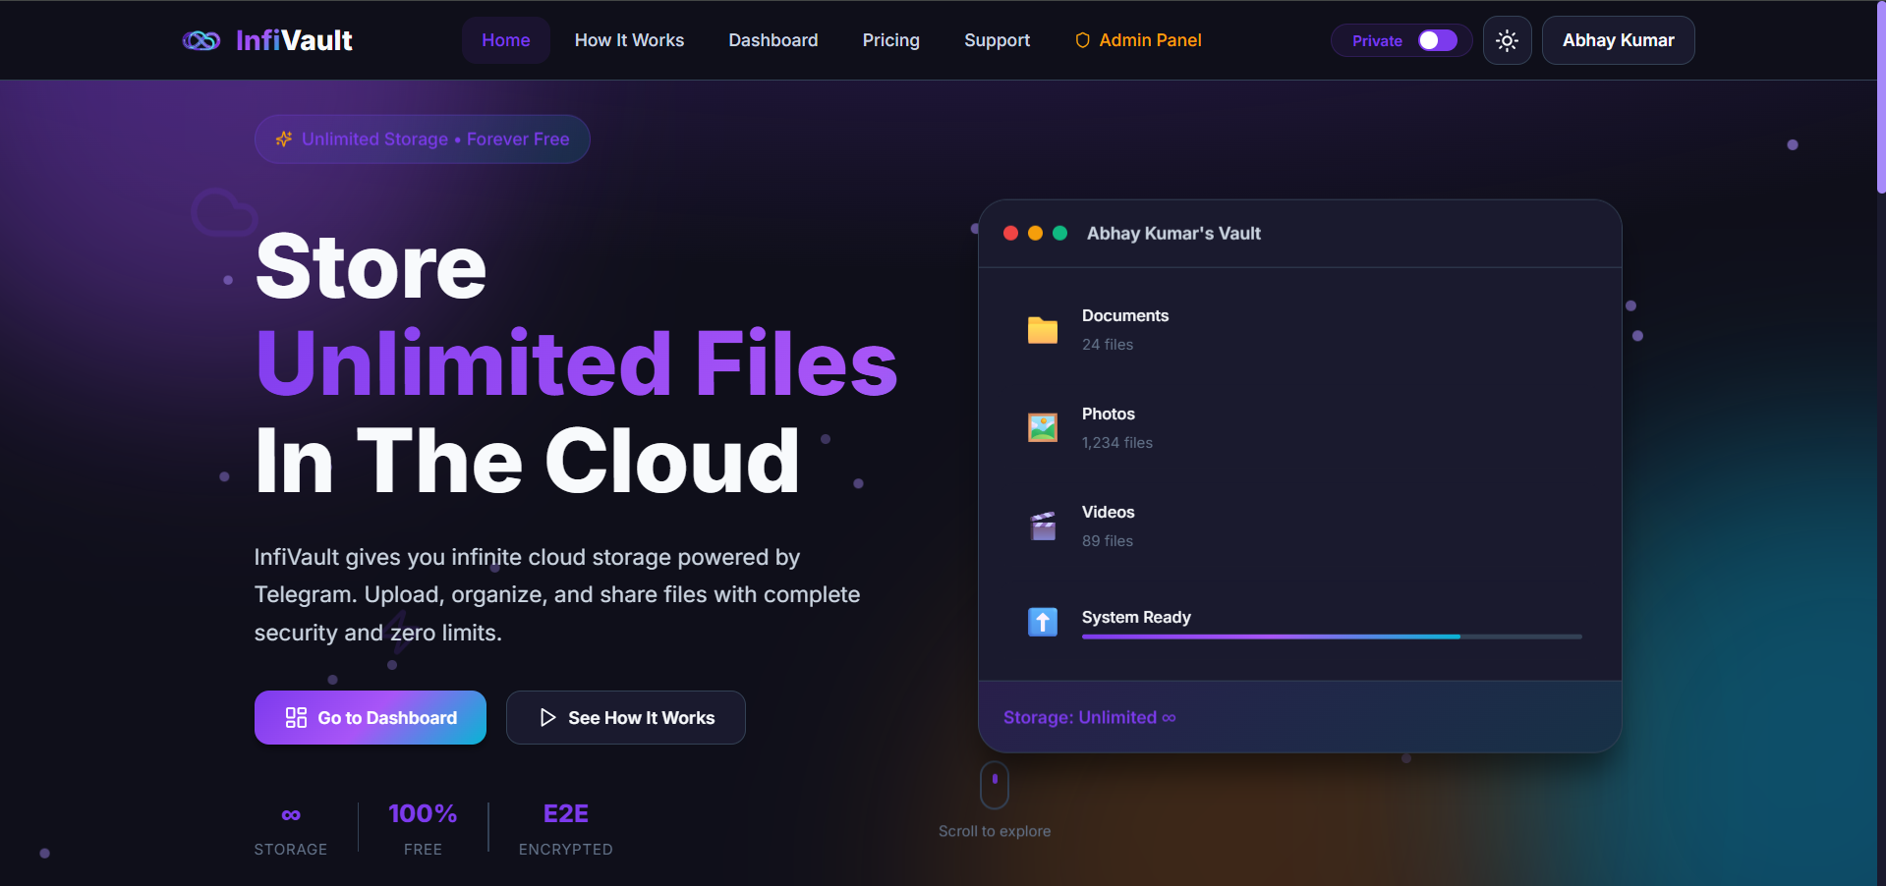Click the Videos row title text

click(x=1109, y=512)
